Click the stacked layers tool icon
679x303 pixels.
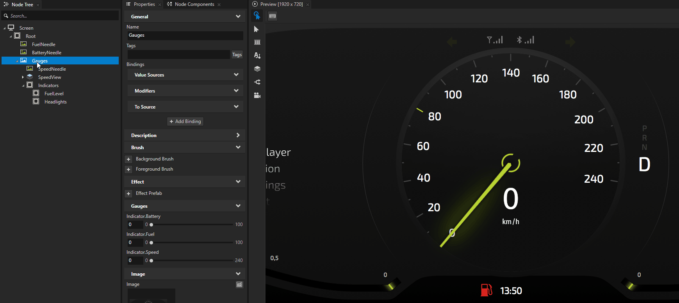tap(257, 69)
